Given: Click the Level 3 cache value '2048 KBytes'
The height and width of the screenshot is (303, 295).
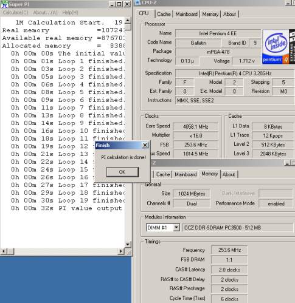Looking at the screenshot, I should 273,154.
